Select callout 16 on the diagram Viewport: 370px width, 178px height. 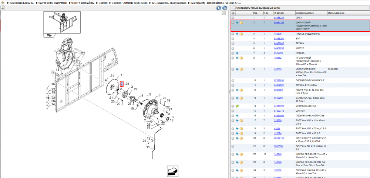(x=53, y=84)
